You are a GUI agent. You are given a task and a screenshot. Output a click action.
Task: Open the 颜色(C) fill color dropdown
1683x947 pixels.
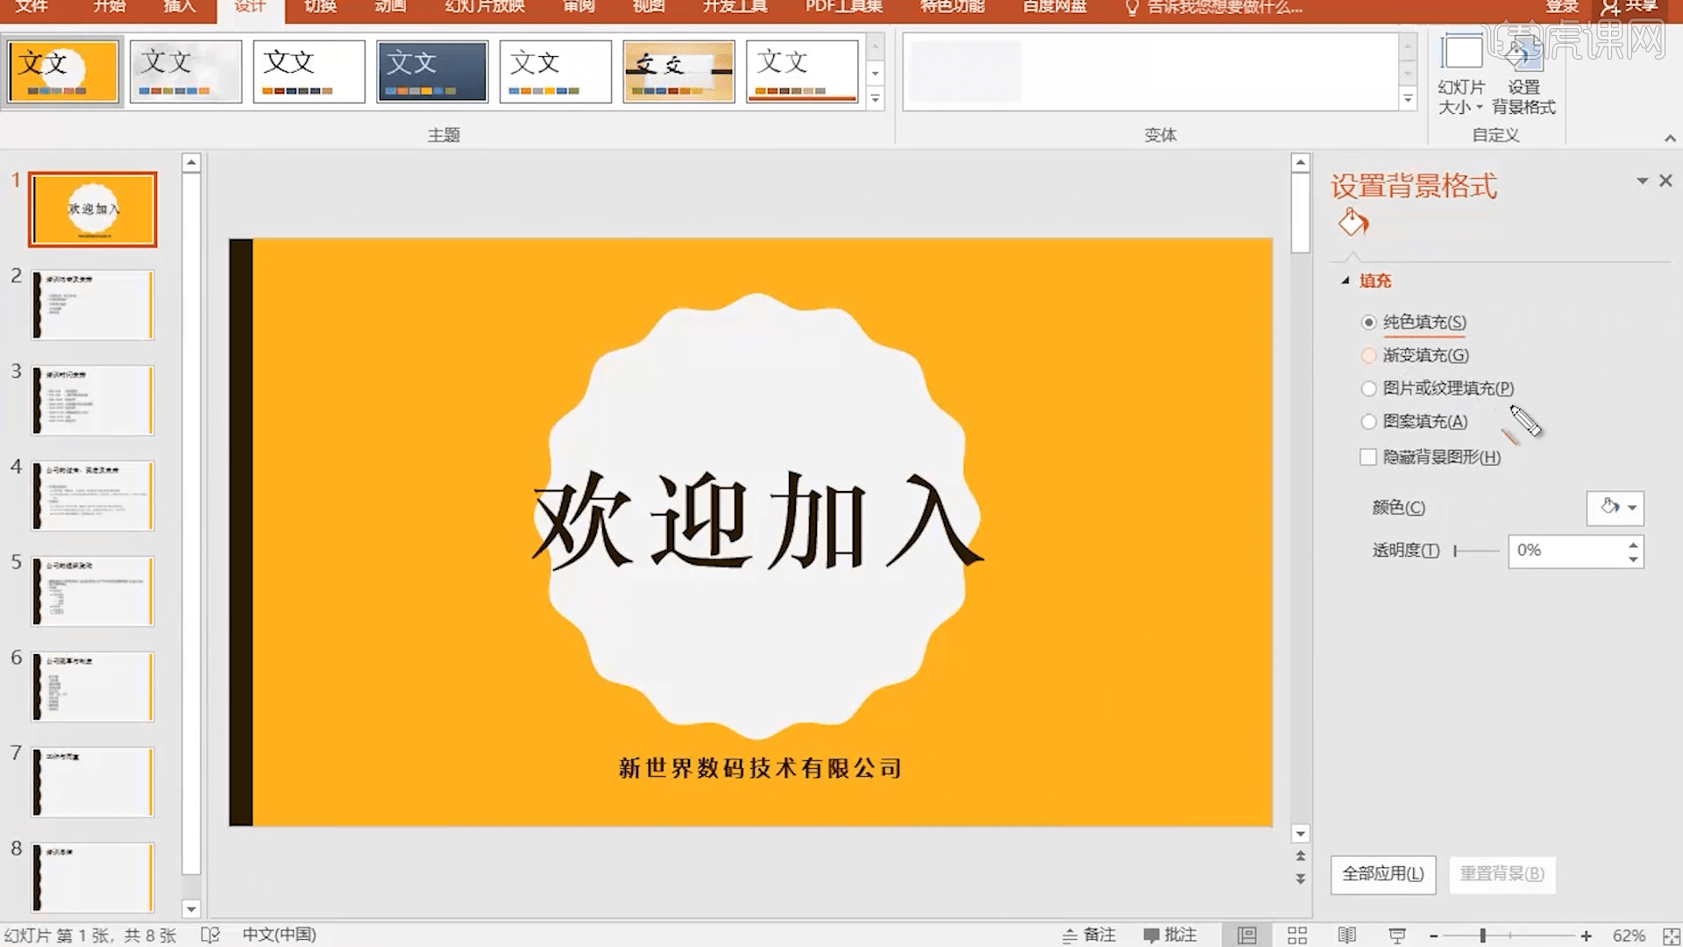pyautogui.click(x=1615, y=508)
